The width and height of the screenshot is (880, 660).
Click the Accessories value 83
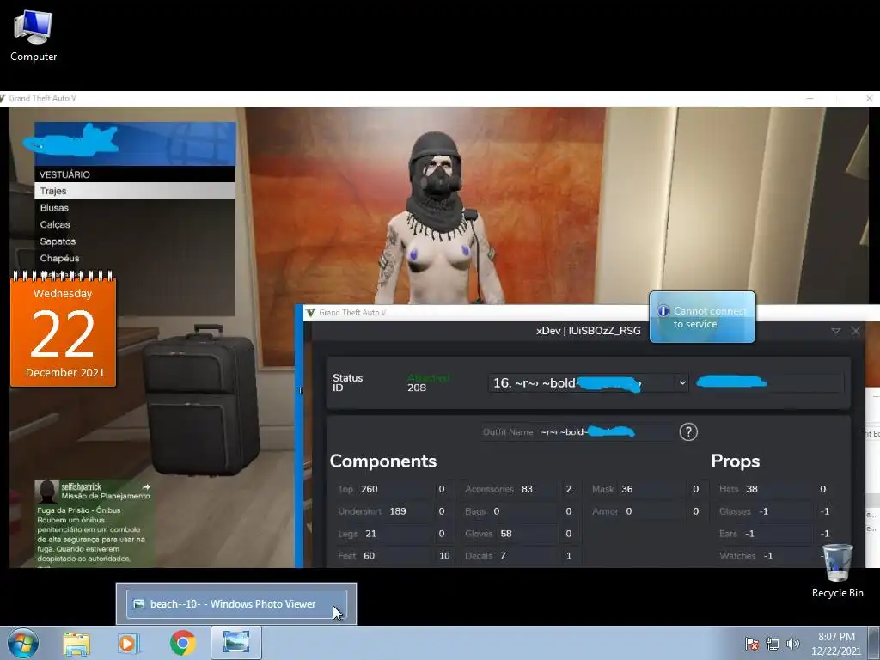[x=527, y=489]
